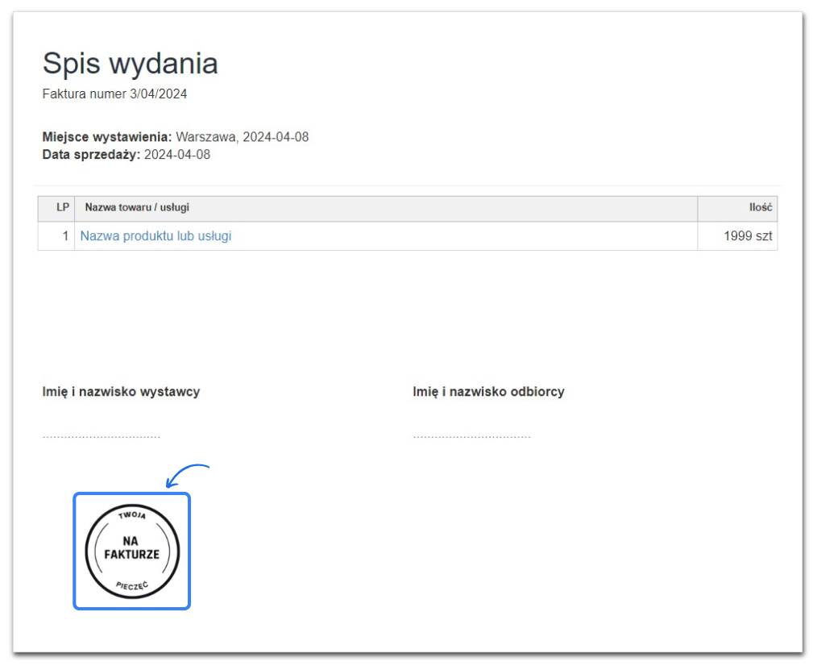Click the dotted signature line under wystawcy
Image resolution: width=813 pixels, height=666 pixels.
101,437
